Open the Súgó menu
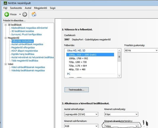Image resolution: width=158 pixels, height=128 pixels. click(x=53, y=8)
